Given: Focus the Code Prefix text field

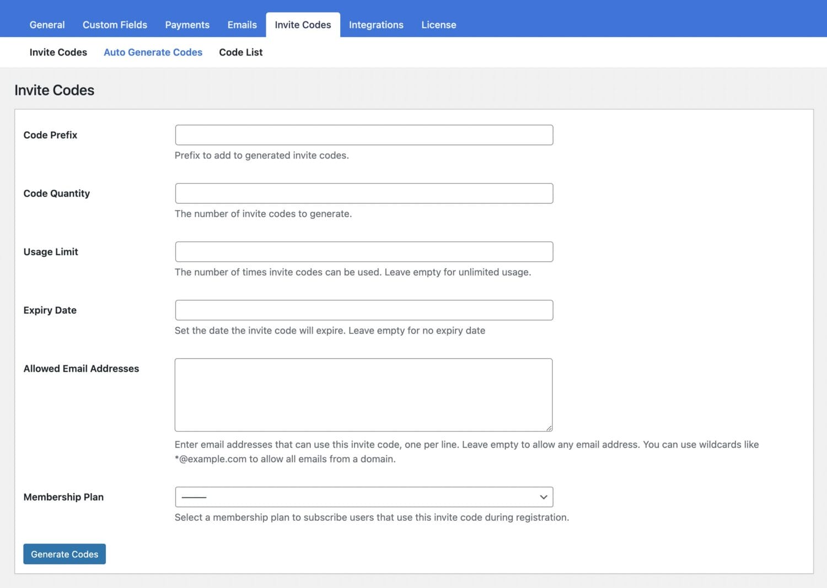Looking at the screenshot, I should (x=364, y=135).
